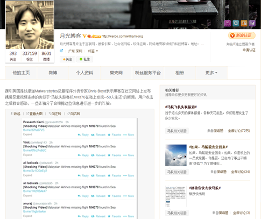Rotate image right with 向右转
Image resolution: width=261 pixels, height=219 pixels.
pyautogui.click(x=74, y=114)
